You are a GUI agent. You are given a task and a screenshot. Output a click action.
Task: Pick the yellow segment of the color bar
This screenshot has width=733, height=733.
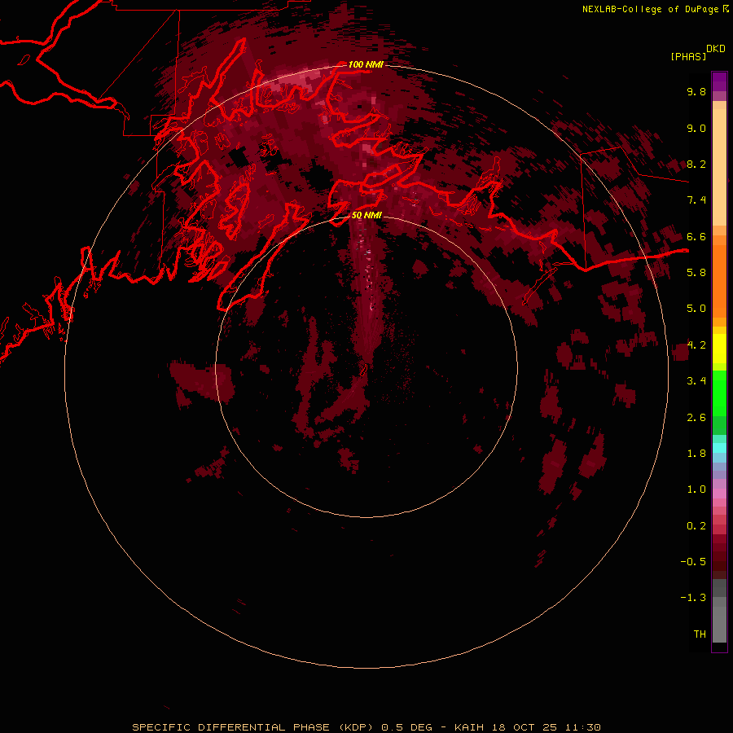pos(719,349)
